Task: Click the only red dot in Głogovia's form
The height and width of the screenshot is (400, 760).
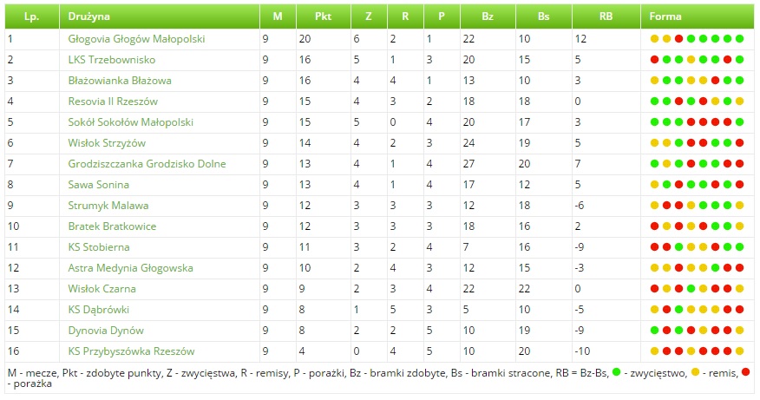Action: [x=679, y=39]
